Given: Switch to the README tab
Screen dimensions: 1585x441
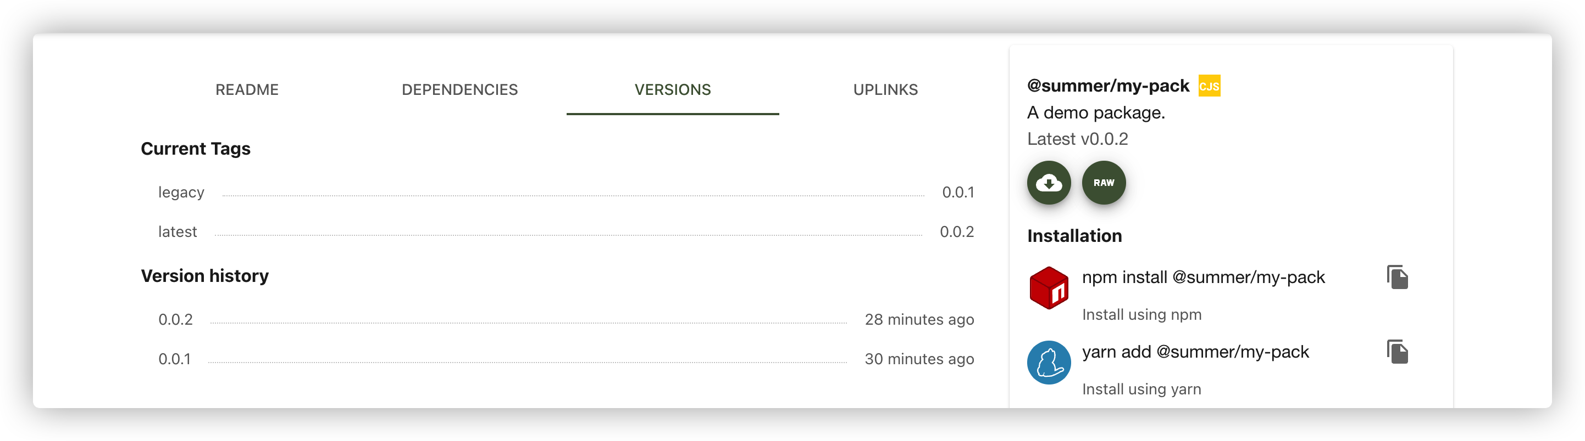Looking at the screenshot, I should pos(247,89).
